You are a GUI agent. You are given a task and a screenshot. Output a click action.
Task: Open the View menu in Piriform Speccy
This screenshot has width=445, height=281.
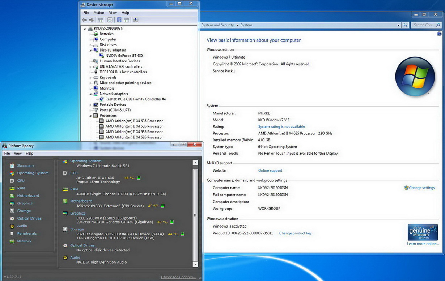point(18,154)
